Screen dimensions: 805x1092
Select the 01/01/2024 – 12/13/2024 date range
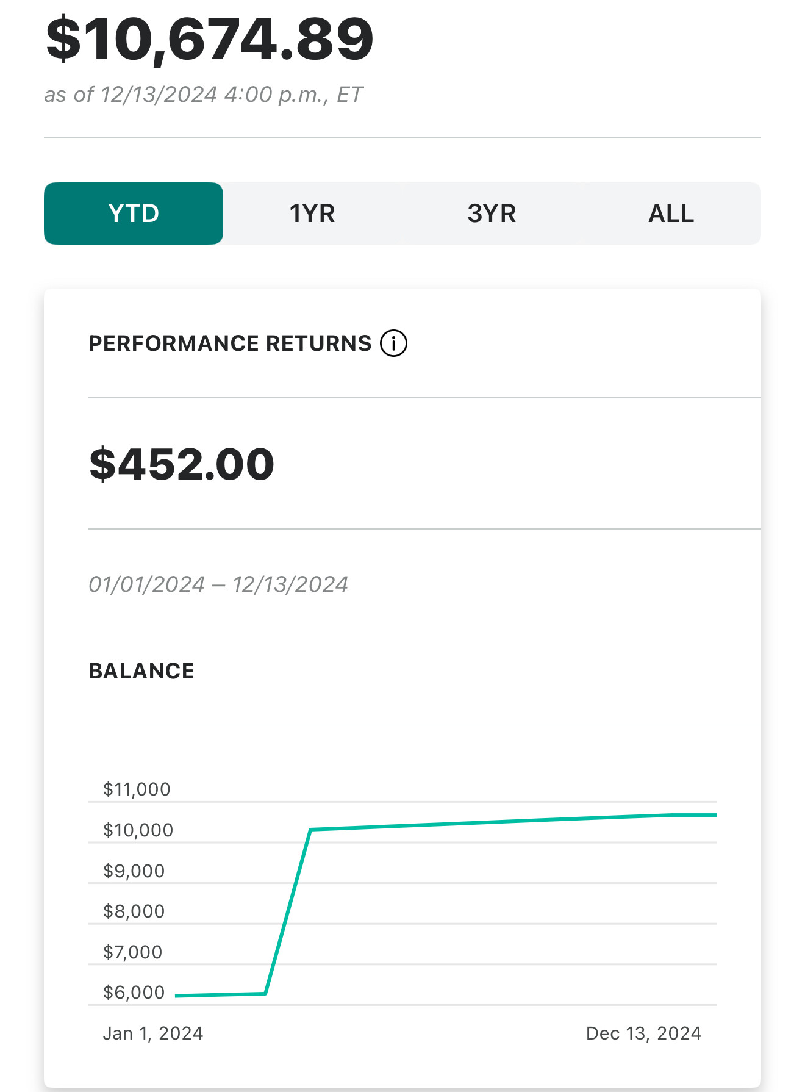coord(218,584)
